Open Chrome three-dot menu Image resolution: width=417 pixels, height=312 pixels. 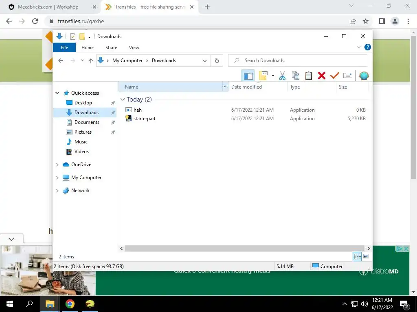click(408, 21)
